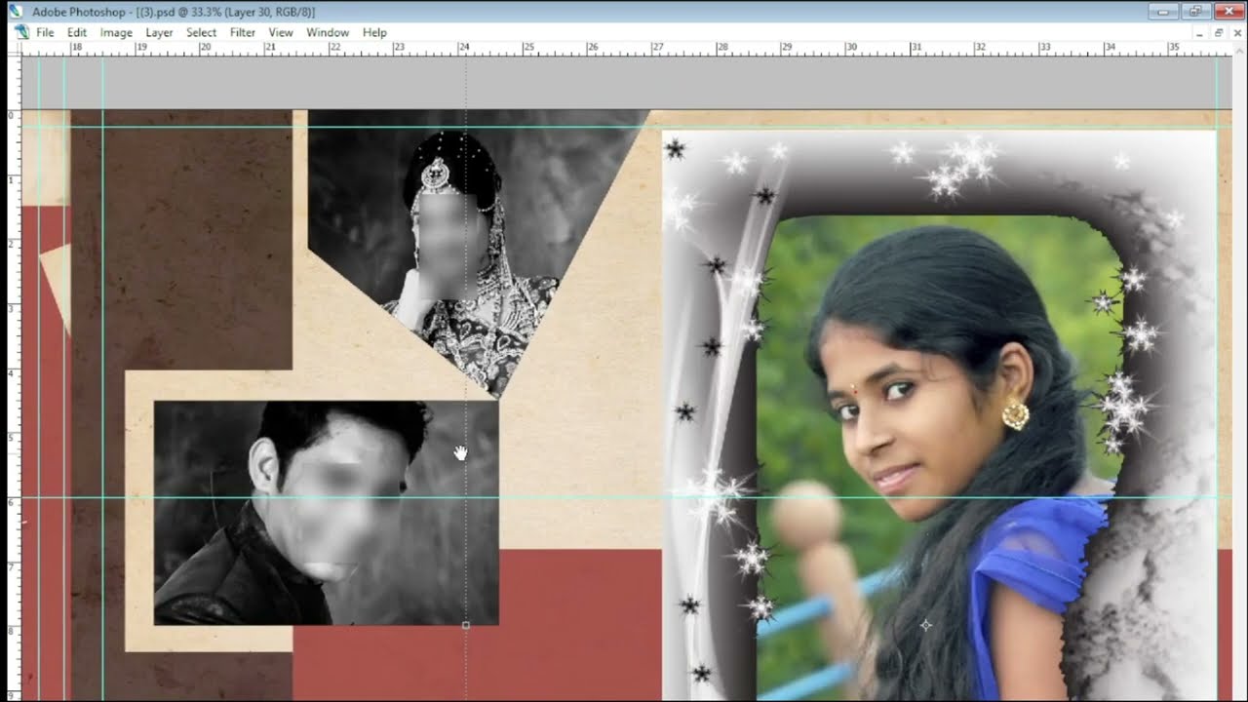The width and height of the screenshot is (1248, 702).
Task: Open the Filter menu
Action: click(243, 32)
